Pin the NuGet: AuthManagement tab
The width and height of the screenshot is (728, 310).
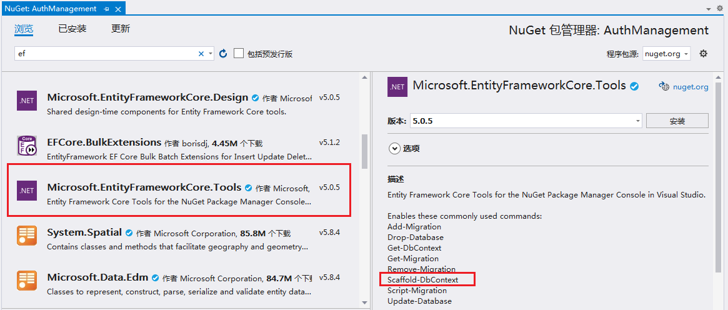pos(107,9)
